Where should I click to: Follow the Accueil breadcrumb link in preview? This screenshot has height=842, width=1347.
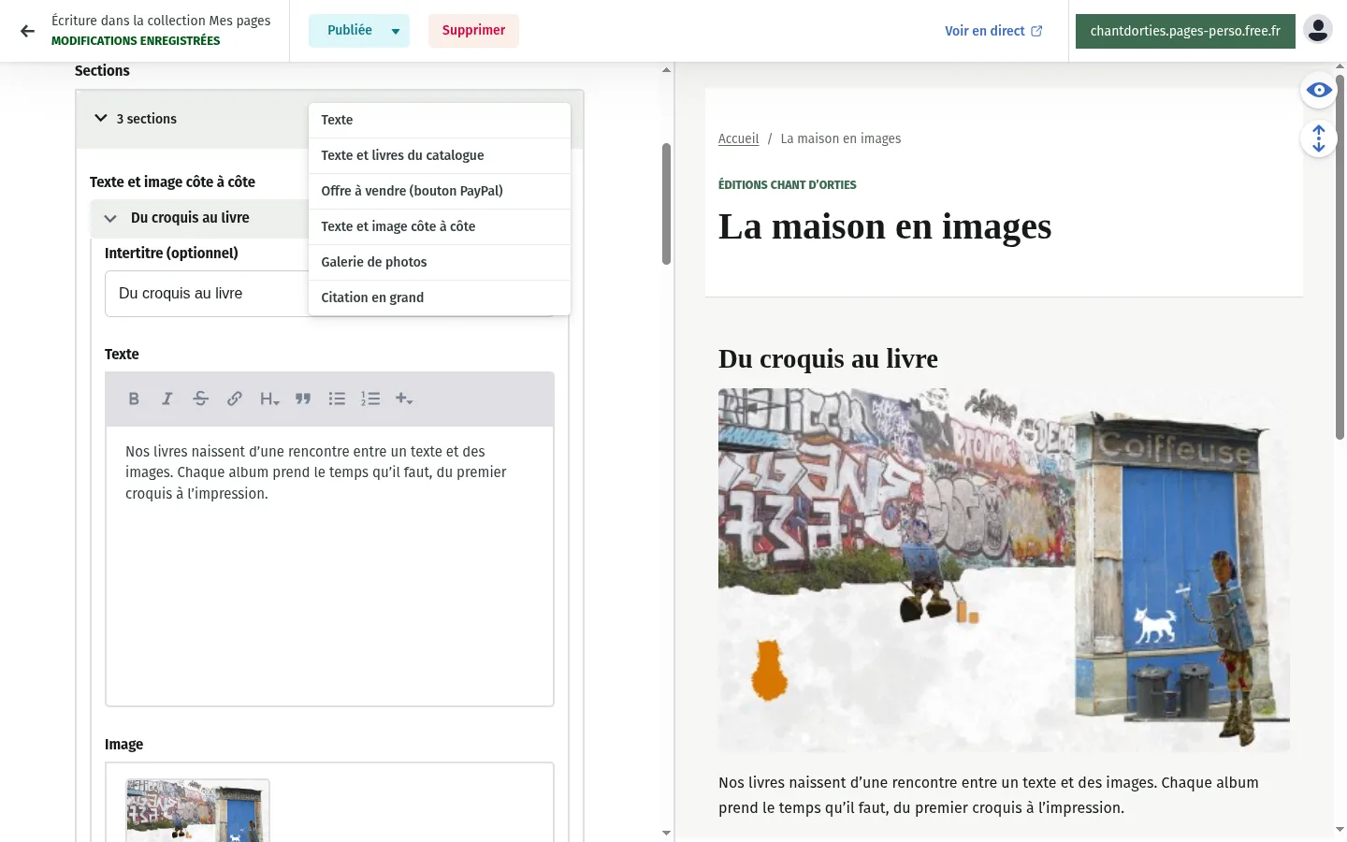point(738,138)
